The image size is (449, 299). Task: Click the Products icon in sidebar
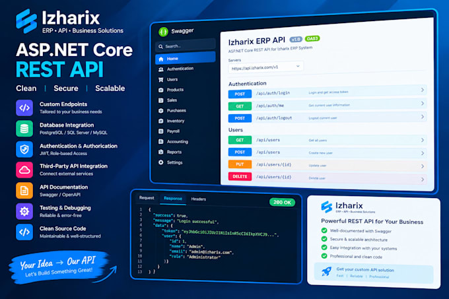161,90
